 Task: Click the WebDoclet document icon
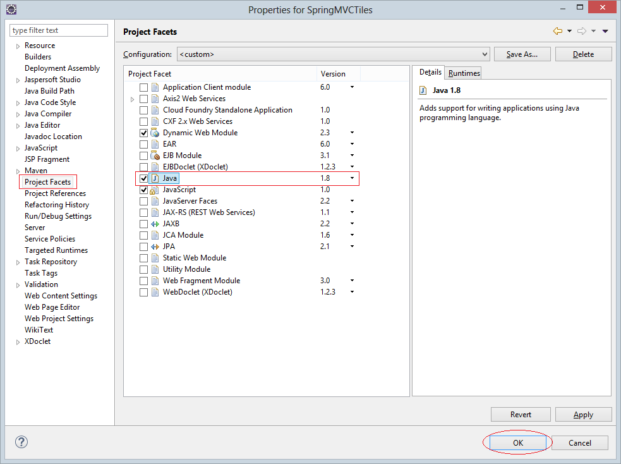[155, 292]
